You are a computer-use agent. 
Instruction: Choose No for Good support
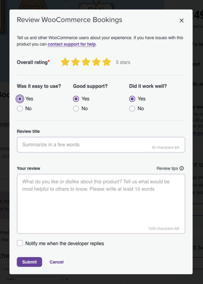tap(76, 109)
